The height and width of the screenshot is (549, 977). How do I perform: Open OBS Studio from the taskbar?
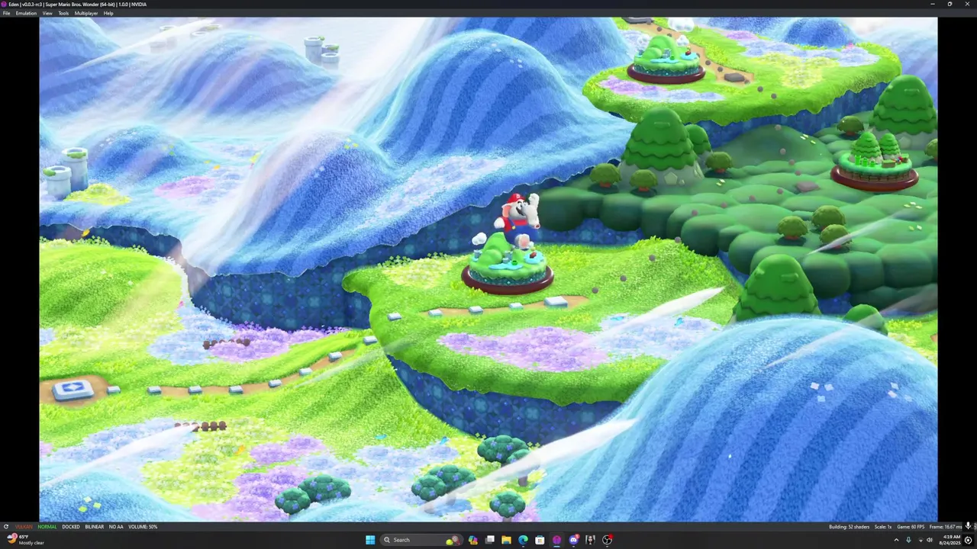pyautogui.click(x=608, y=540)
